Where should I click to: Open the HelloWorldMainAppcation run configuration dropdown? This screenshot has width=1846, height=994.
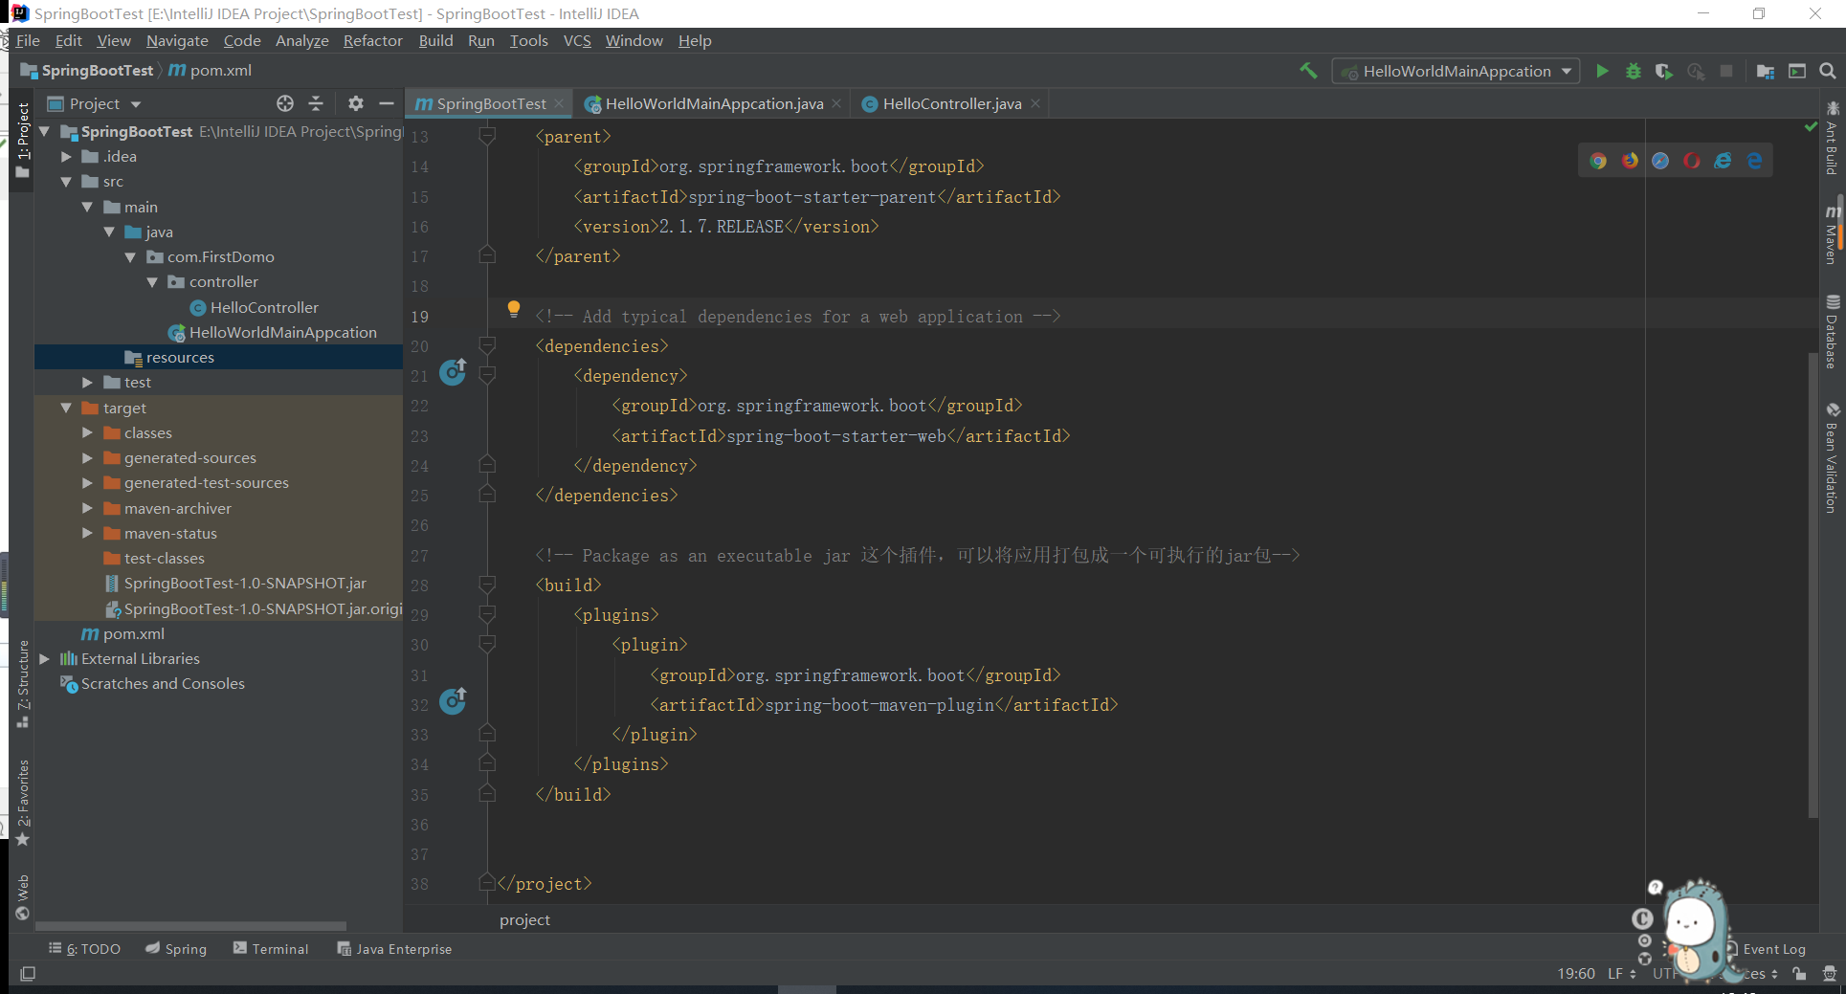1456,71
